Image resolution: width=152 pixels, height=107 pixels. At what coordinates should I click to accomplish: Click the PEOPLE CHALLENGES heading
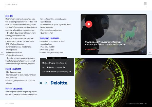pos(13,69)
